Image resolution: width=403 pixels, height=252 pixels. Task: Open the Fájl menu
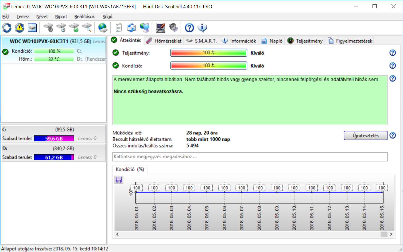[6, 17]
